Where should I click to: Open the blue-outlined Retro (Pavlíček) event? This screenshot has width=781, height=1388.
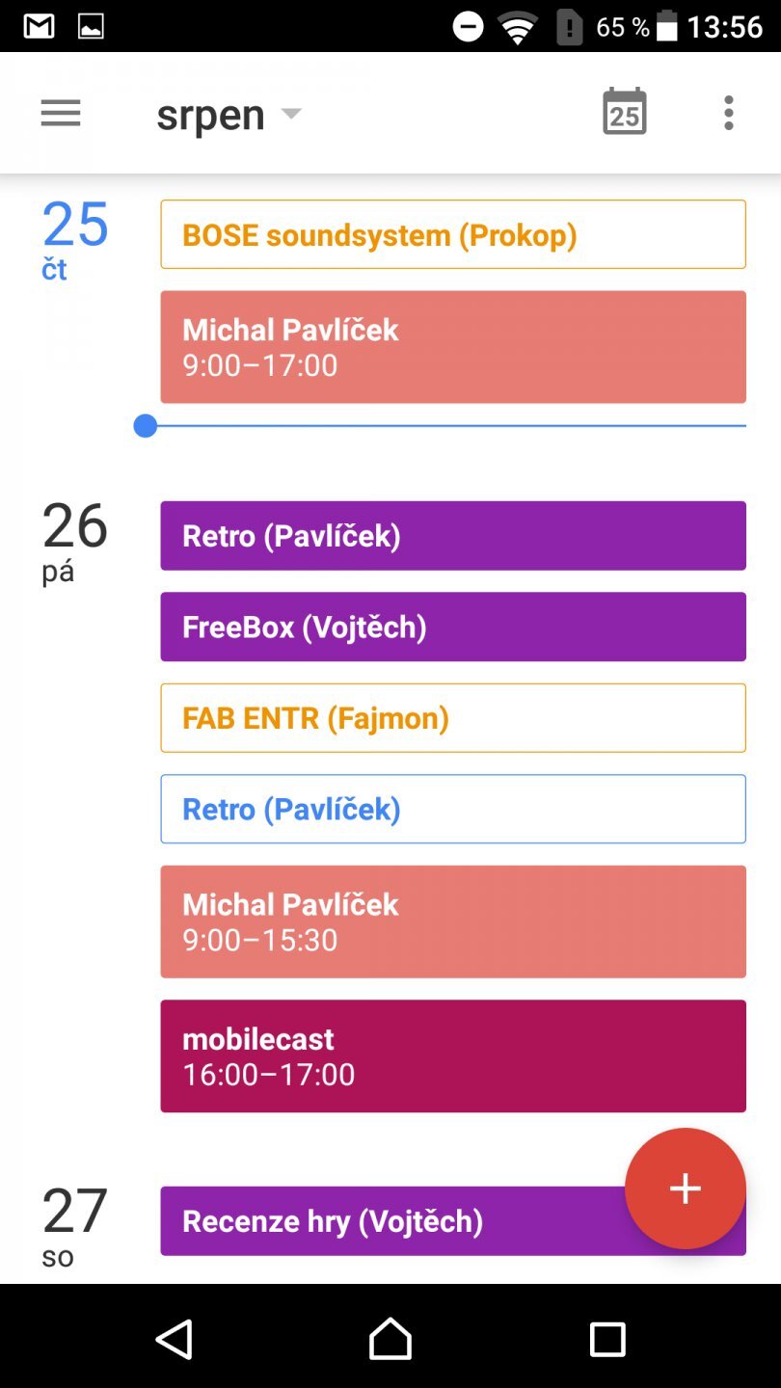click(453, 809)
